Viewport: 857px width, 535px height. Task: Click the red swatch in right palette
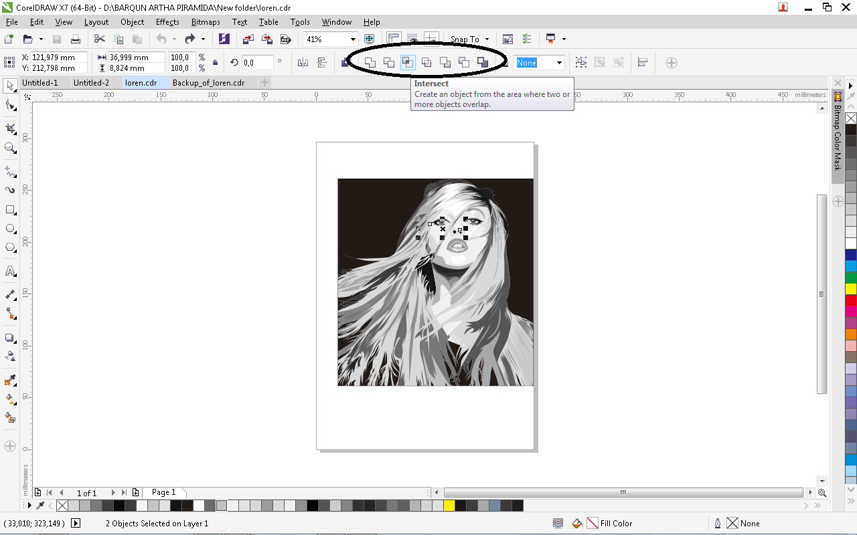click(x=851, y=300)
